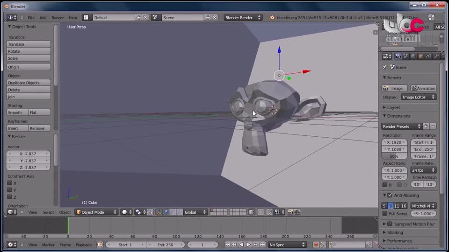Open the File menu
This screenshot has height=252, width=449.
click(31, 17)
